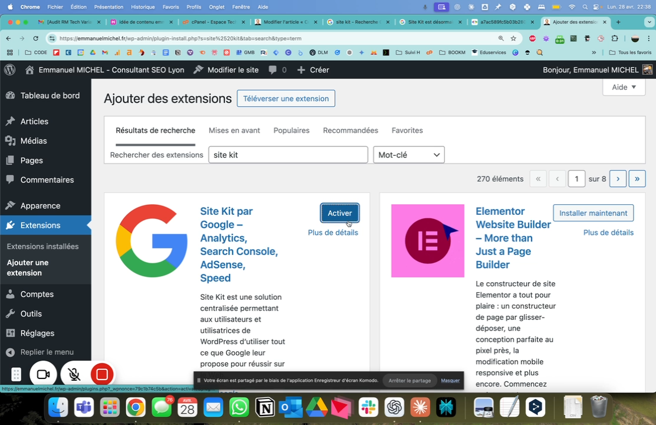Viewport: 656px width, 425px height.
Task: Open Chrome extensions puzzle icon
Action: (615, 38)
